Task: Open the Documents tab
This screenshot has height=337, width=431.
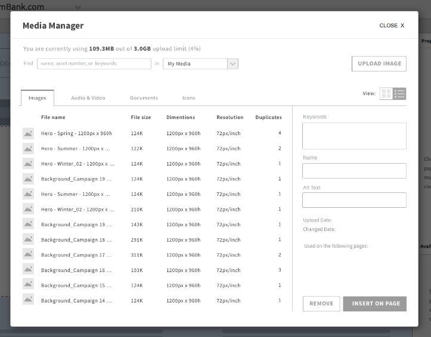Action: (x=144, y=98)
